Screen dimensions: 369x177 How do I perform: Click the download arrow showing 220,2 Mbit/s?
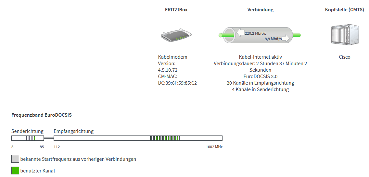(x=240, y=32)
